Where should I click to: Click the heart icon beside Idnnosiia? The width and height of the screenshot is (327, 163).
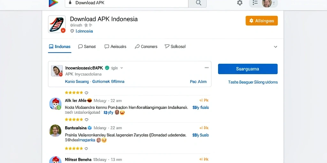coord(72,31)
